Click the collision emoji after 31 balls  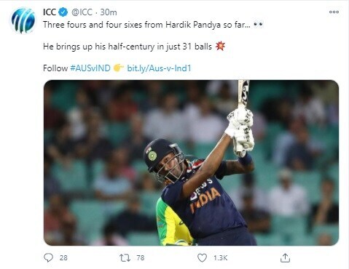220,46
